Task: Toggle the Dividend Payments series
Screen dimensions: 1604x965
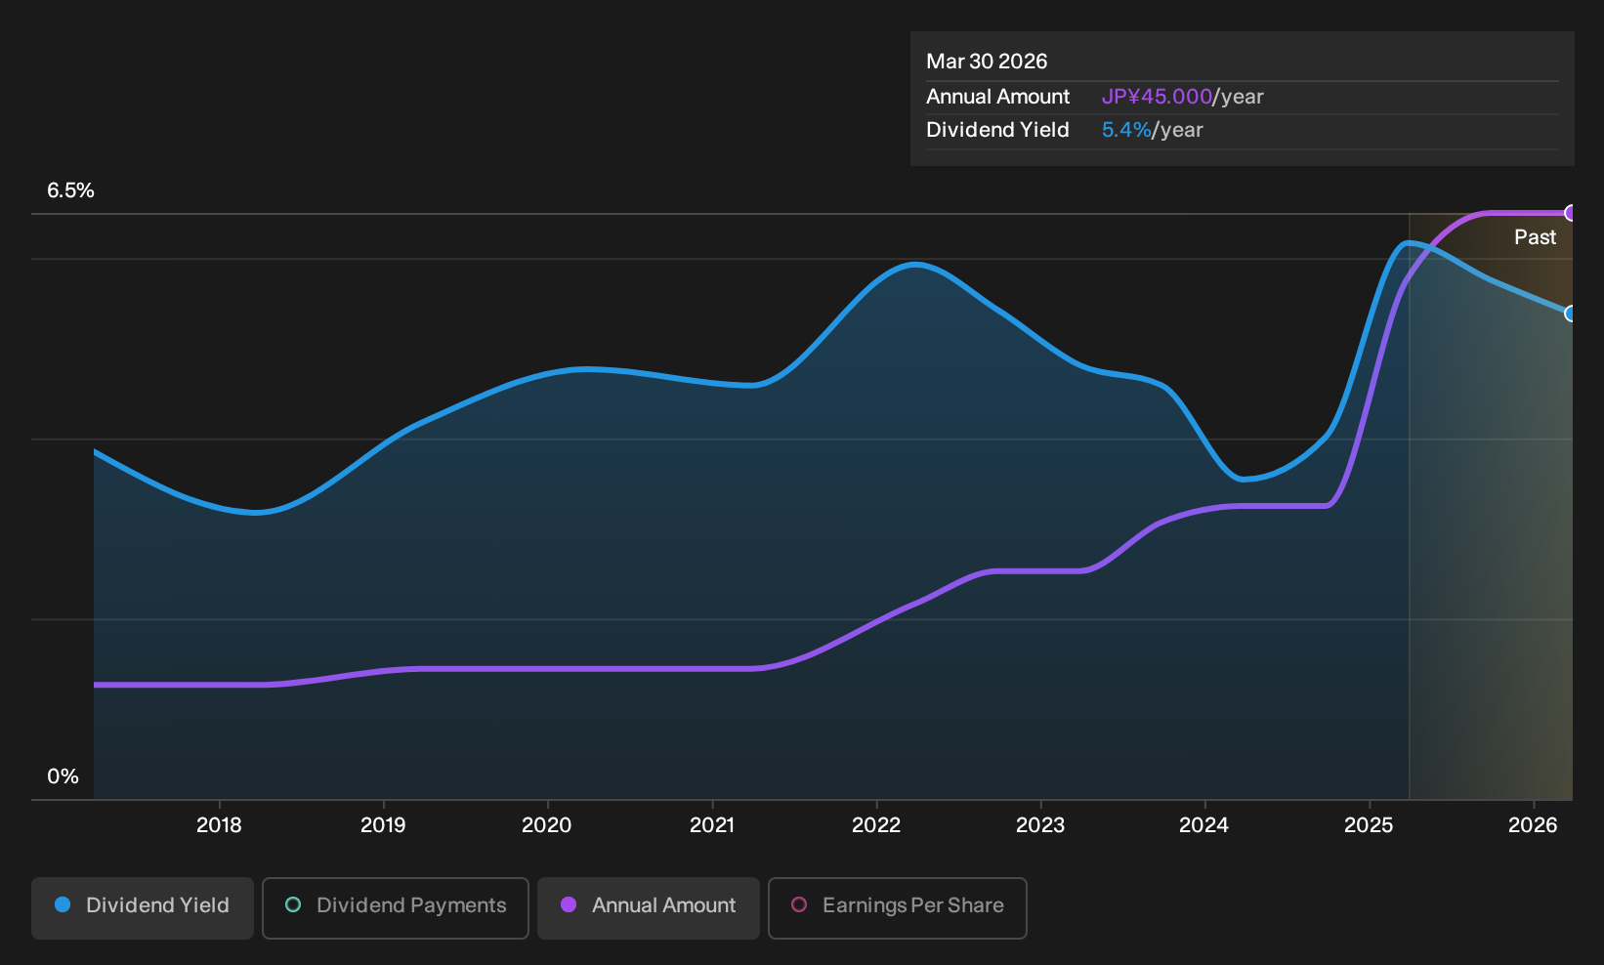Action: coord(396,908)
